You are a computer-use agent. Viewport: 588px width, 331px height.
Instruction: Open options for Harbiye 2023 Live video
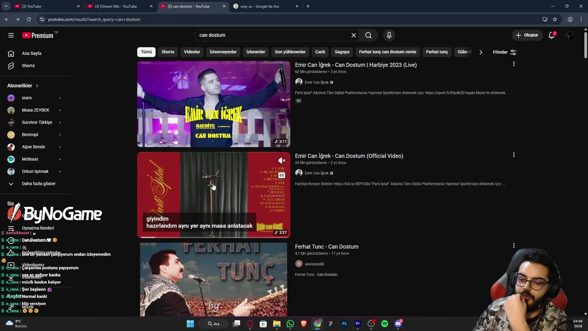(x=514, y=64)
